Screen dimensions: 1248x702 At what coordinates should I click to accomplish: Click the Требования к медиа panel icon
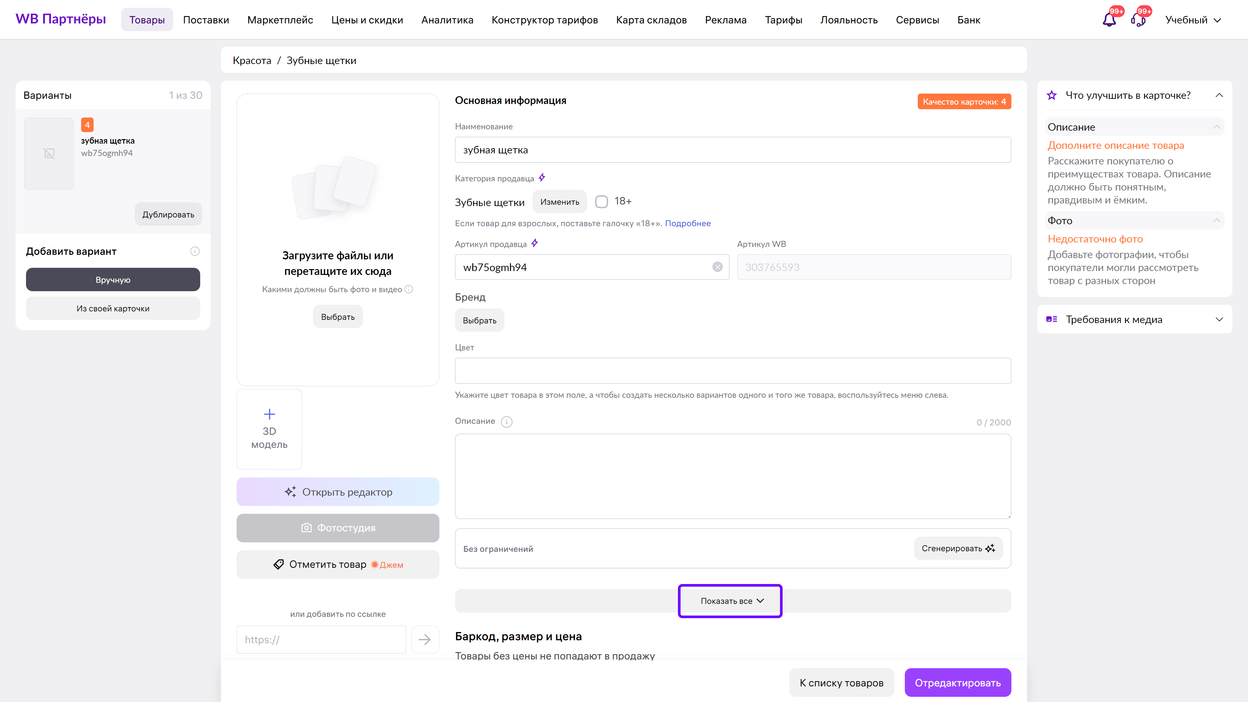coord(1052,319)
